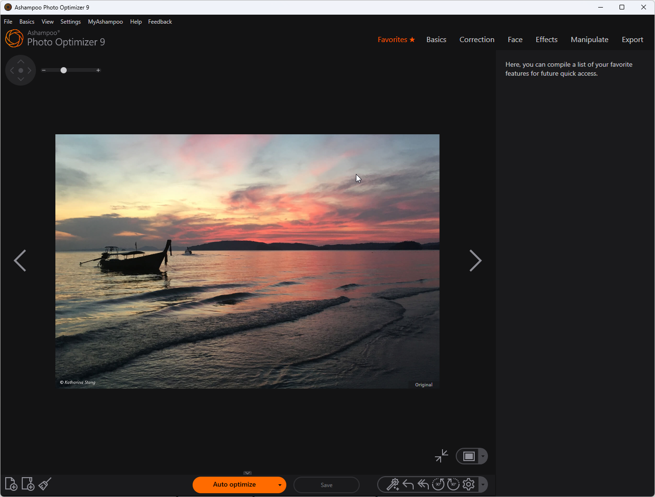The height and width of the screenshot is (497, 655).
Task: Rotate image 90 degrees clockwise
Action: [x=453, y=485]
